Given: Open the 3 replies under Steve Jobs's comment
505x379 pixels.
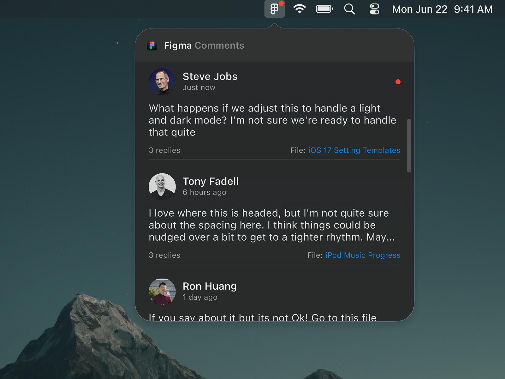Looking at the screenshot, I should [164, 150].
